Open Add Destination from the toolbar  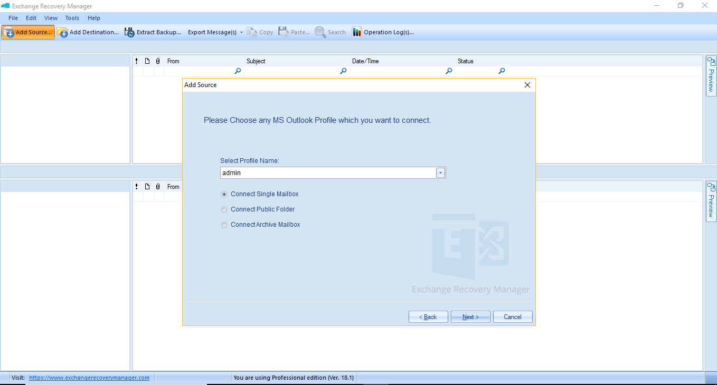tap(88, 32)
